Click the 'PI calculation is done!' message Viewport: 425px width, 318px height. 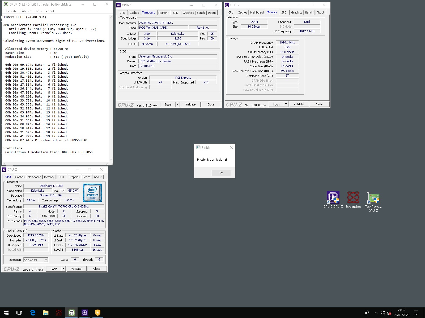[x=212, y=160]
